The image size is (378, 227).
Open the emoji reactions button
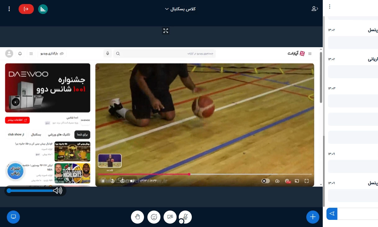click(154, 217)
